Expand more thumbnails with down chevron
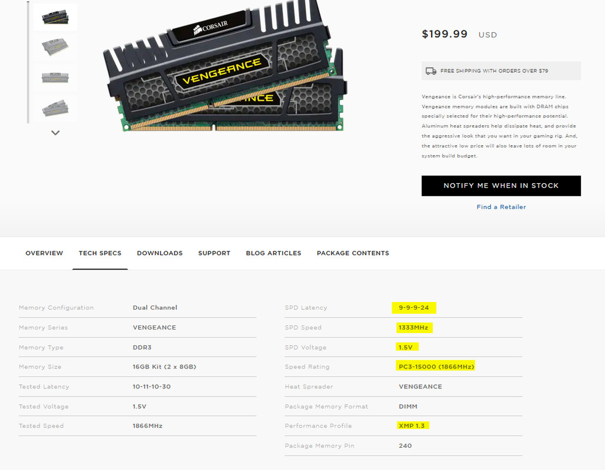Screen dimensions: 605x470 point(55,133)
